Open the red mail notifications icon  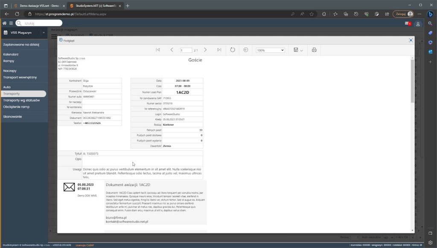(408, 23)
